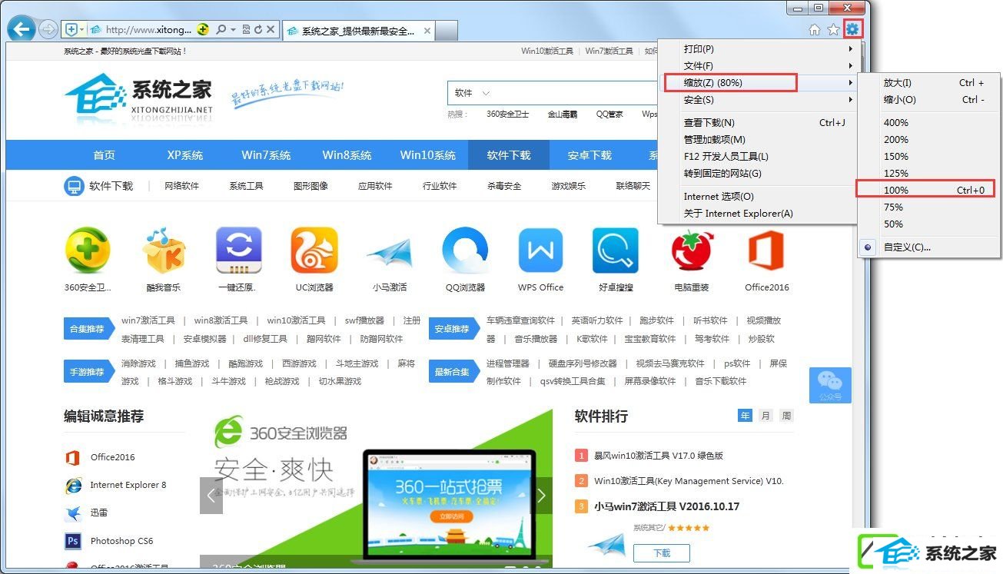Click the magnifier search icon in address bar

(x=221, y=30)
